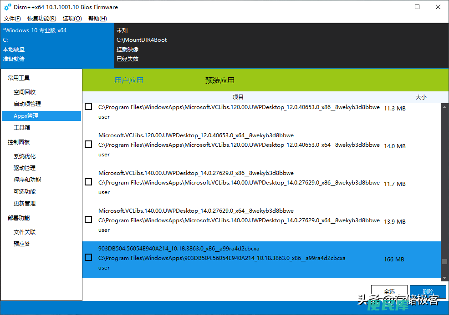
Task: Switch to the 用户应用 tab
Action: [129, 80]
